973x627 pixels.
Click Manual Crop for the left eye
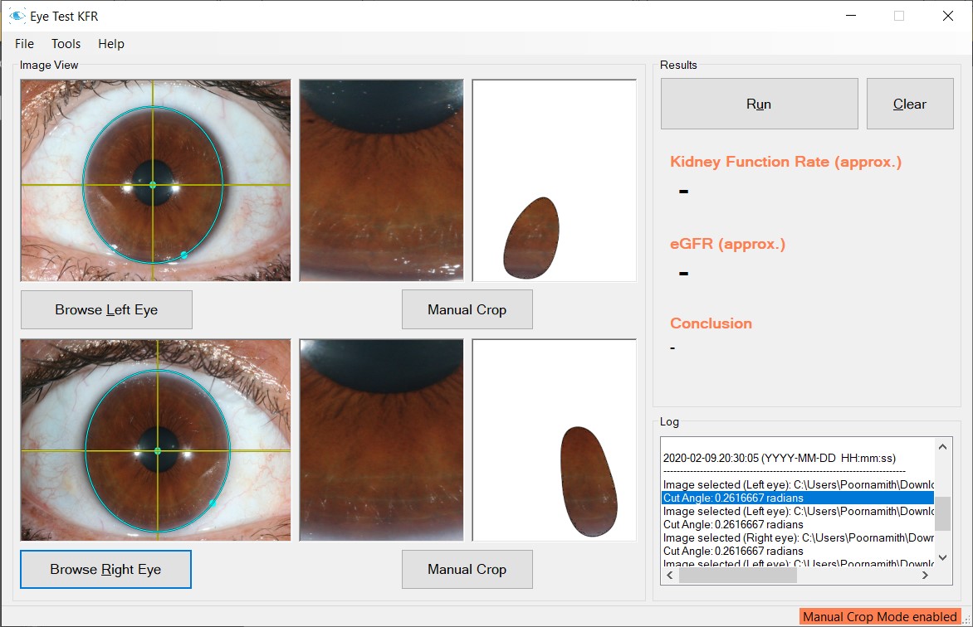pos(467,309)
